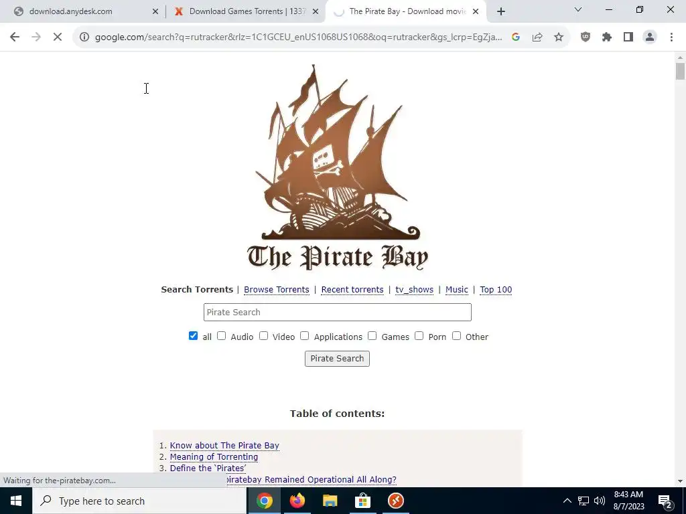This screenshot has height=514, width=686.
Task: Open Chrome from the taskbar
Action: pyautogui.click(x=265, y=501)
